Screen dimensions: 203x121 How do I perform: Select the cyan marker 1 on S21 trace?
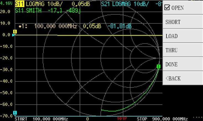pos(15,113)
